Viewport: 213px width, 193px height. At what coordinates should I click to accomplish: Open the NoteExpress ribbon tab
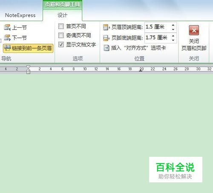(x=20, y=15)
